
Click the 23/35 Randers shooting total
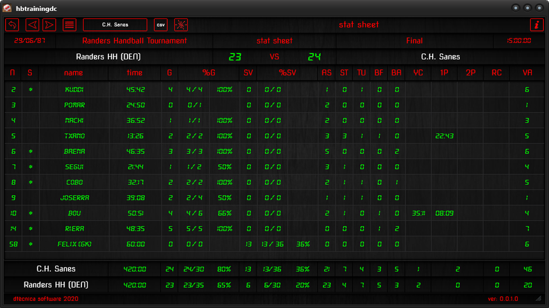(195, 285)
